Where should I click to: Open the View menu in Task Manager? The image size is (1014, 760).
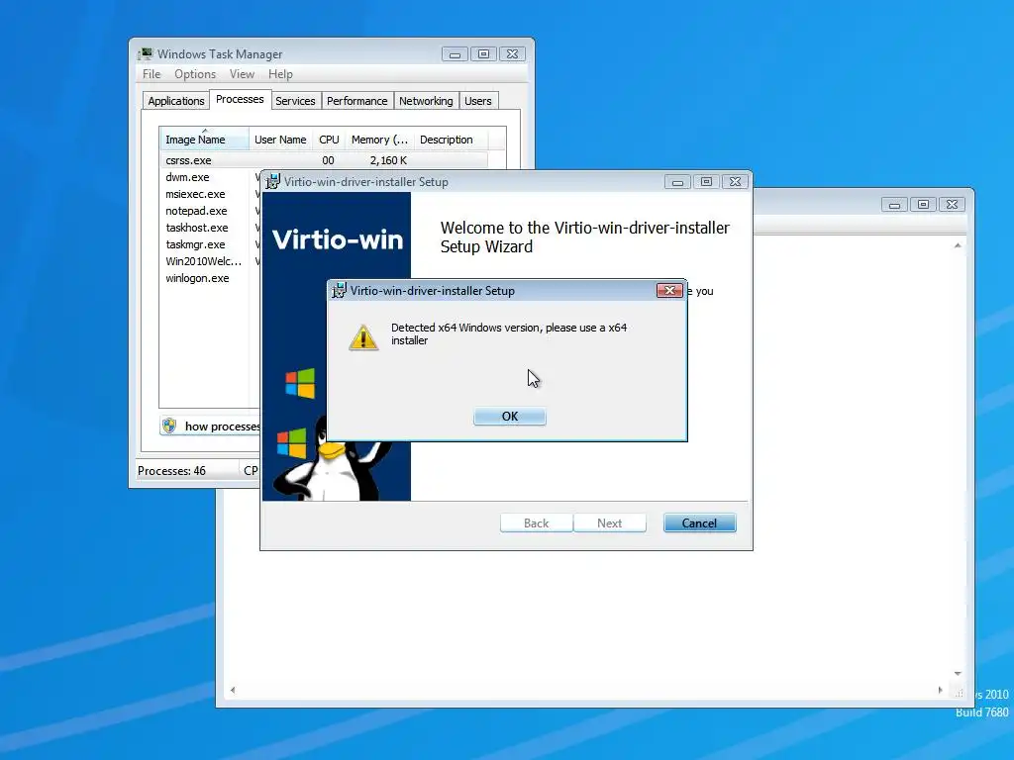click(x=242, y=74)
